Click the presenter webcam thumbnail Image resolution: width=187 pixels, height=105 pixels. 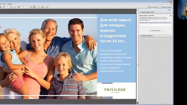[x=182, y=9]
